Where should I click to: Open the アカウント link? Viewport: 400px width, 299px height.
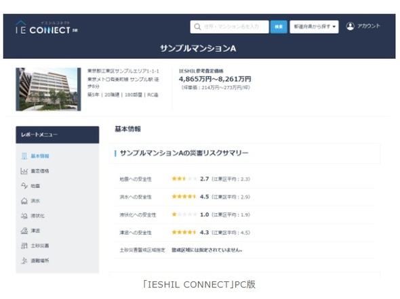click(369, 26)
